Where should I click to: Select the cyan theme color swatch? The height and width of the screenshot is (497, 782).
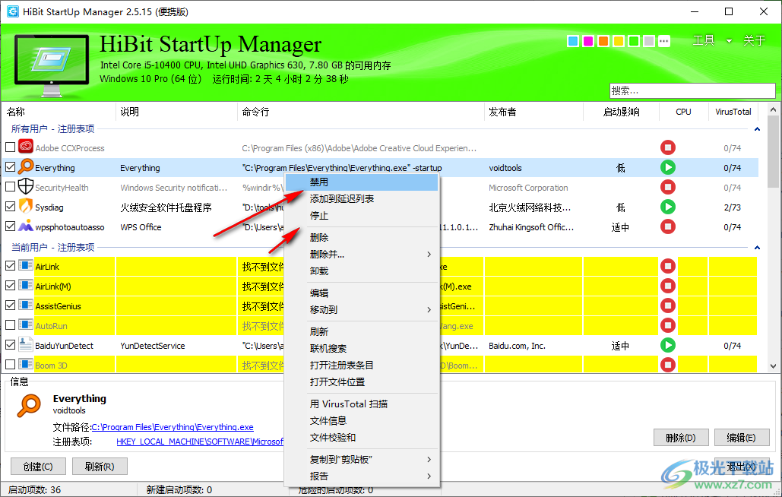coord(573,41)
